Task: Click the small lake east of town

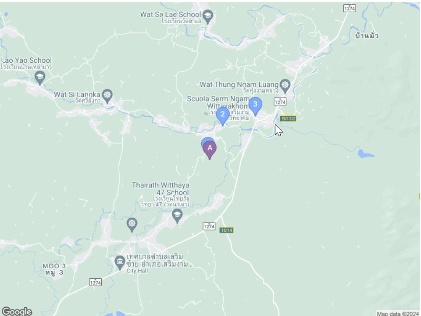Action: [365, 154]
